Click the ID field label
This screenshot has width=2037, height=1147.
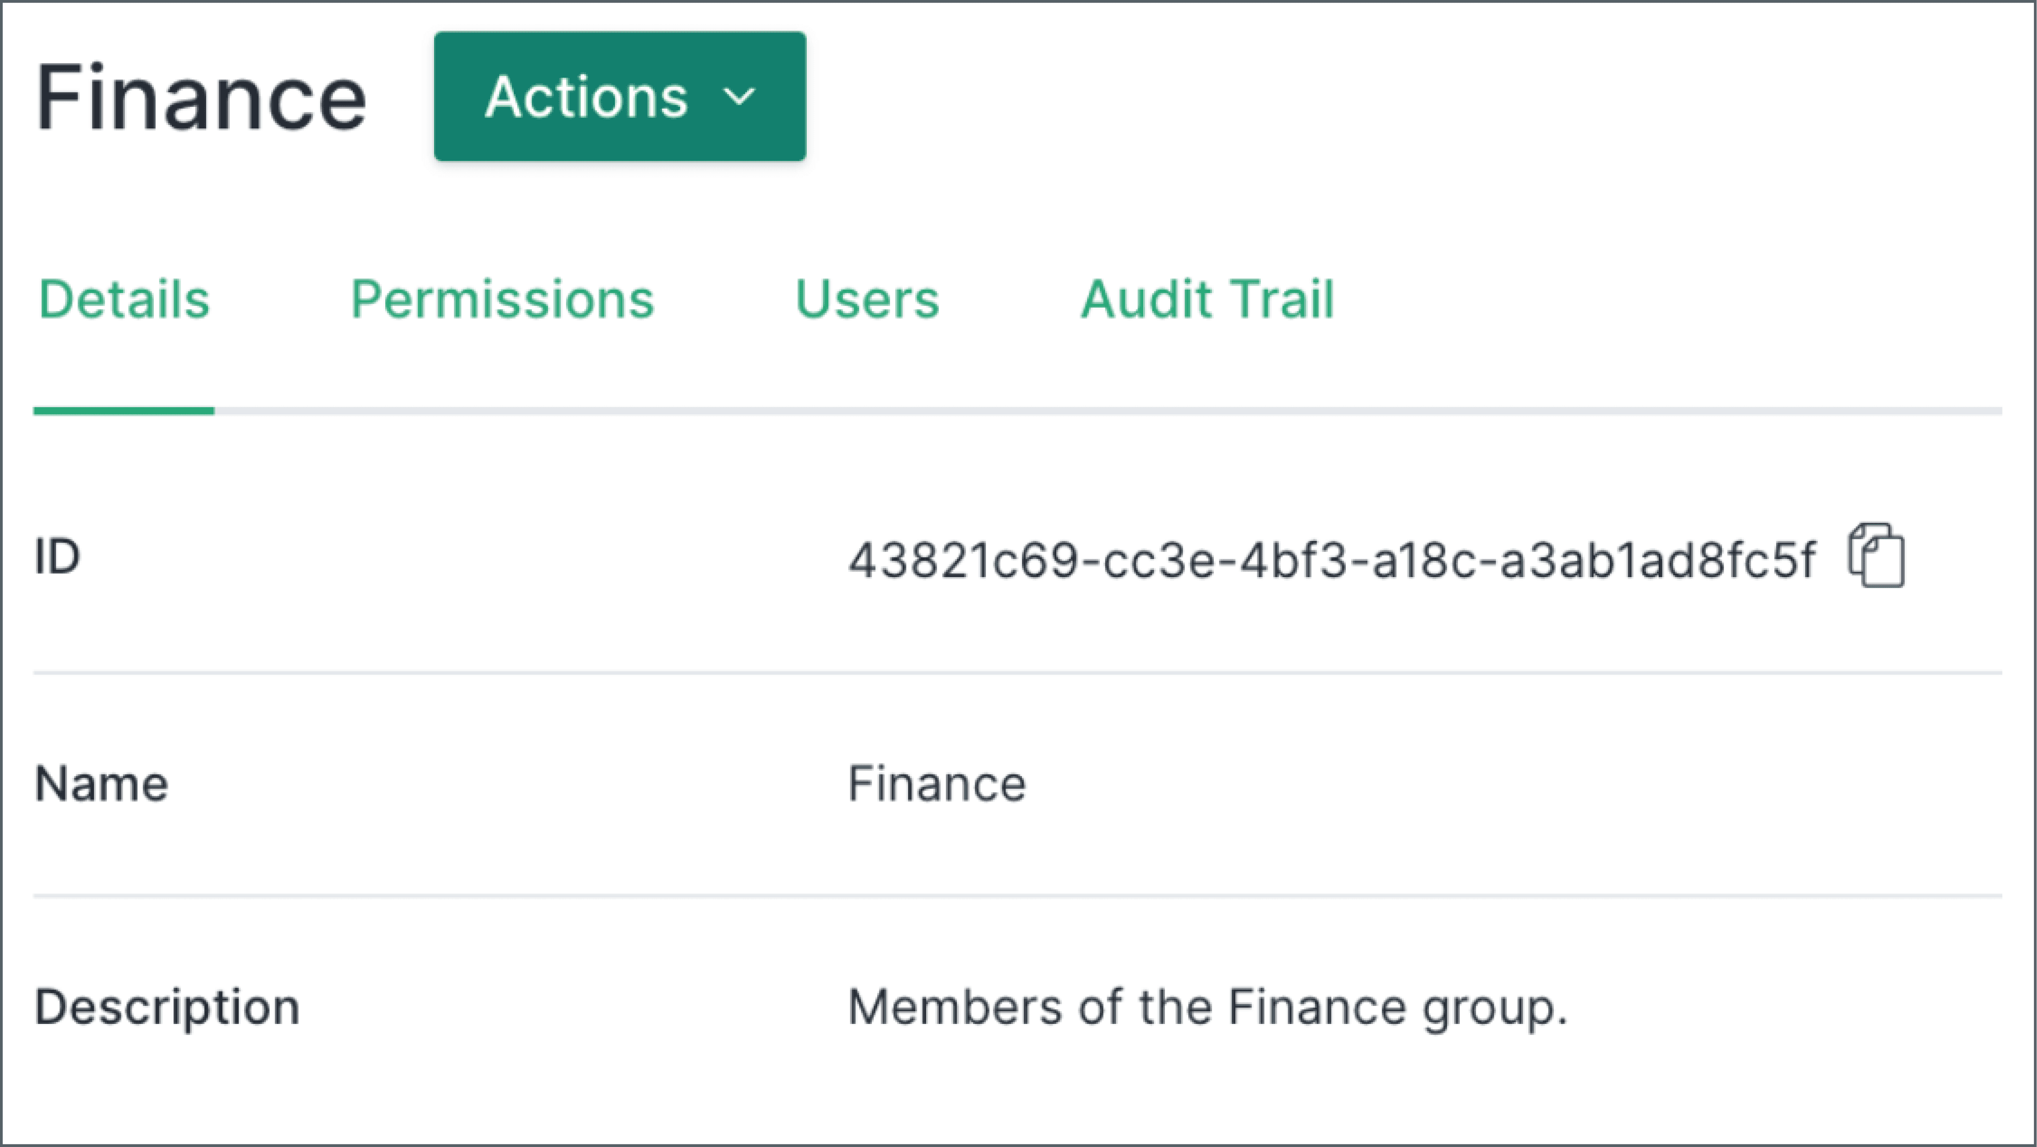57,557
